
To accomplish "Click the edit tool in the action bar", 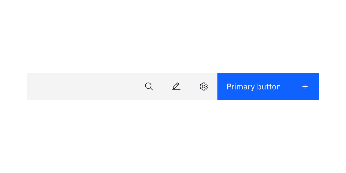I will (176, 86).
